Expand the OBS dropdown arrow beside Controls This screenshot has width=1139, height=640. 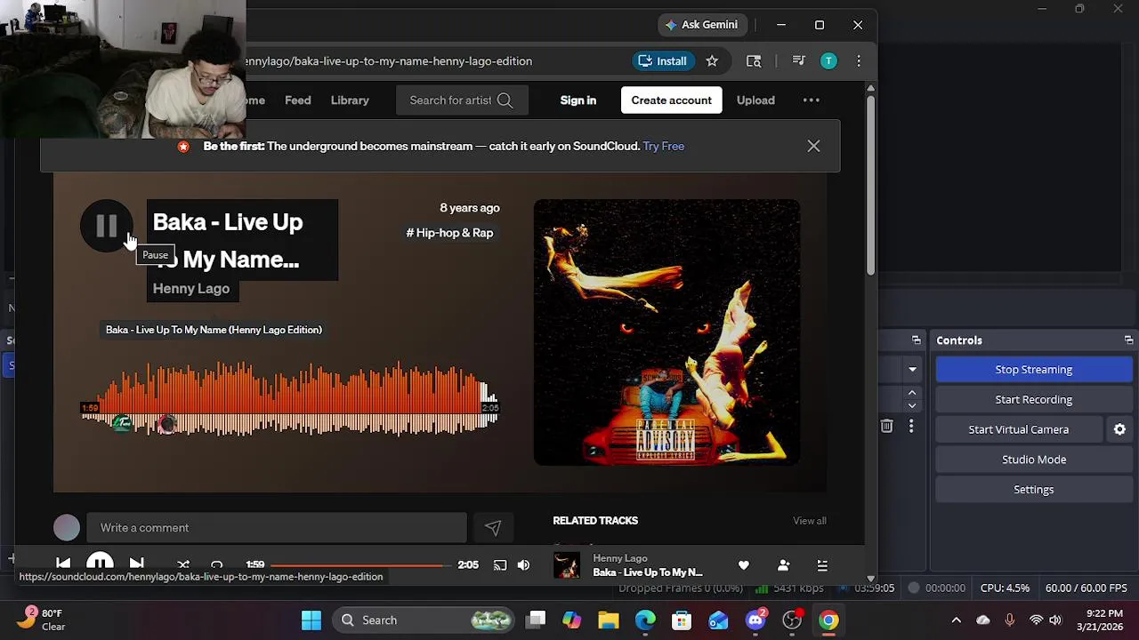point(912,370)
